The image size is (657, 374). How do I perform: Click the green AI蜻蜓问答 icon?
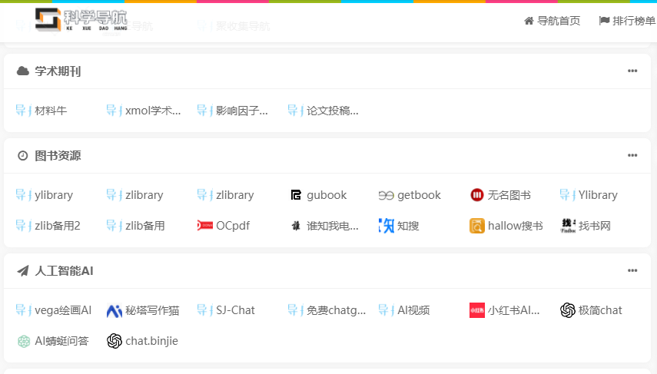pyautogui.click(x=24, y=341)
